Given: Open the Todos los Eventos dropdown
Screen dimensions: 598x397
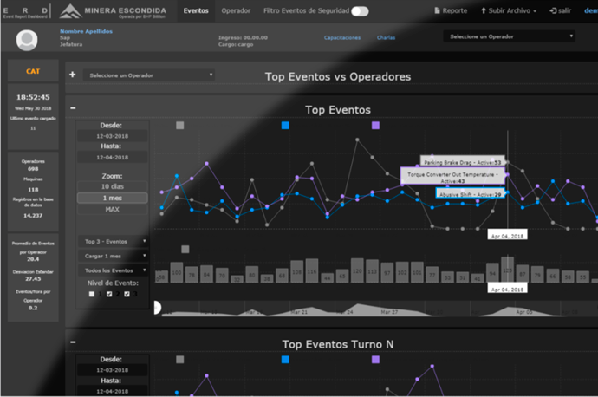Looking at the screenshot, I should click(x=113, y=270).
